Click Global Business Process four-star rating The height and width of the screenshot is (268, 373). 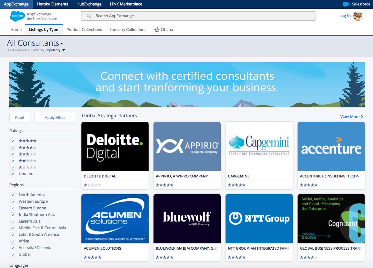point(309,257)
